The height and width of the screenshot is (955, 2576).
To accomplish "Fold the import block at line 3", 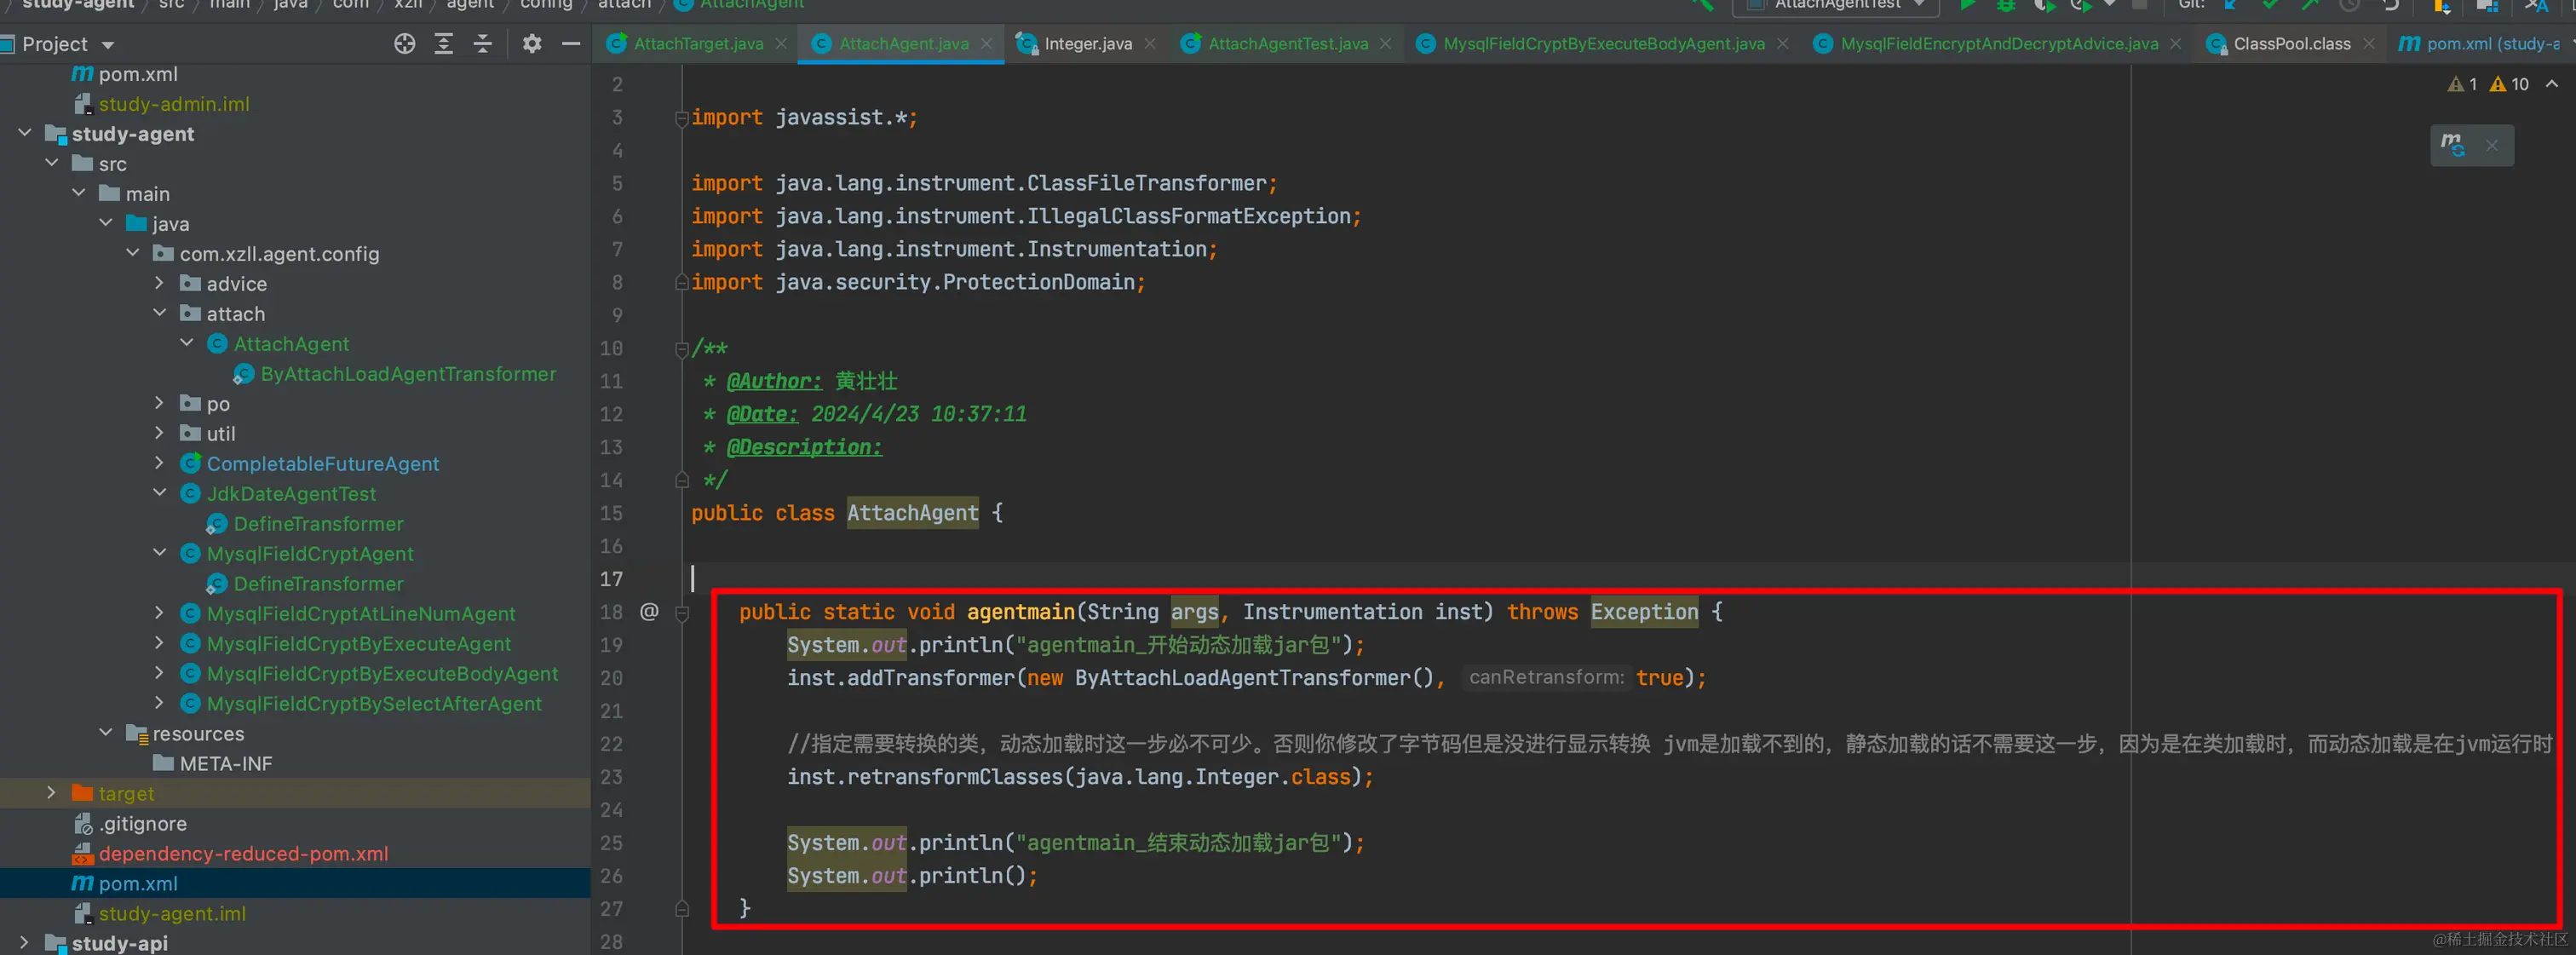I will tap(682, 118).
